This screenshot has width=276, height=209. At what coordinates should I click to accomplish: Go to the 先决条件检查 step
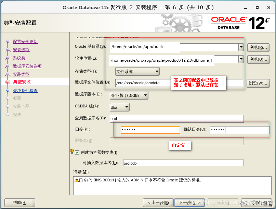(x=25, y=91)
